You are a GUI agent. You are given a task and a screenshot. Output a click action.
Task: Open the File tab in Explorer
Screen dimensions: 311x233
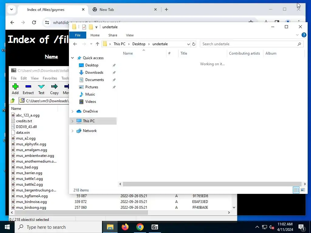[x=78, y=35]
